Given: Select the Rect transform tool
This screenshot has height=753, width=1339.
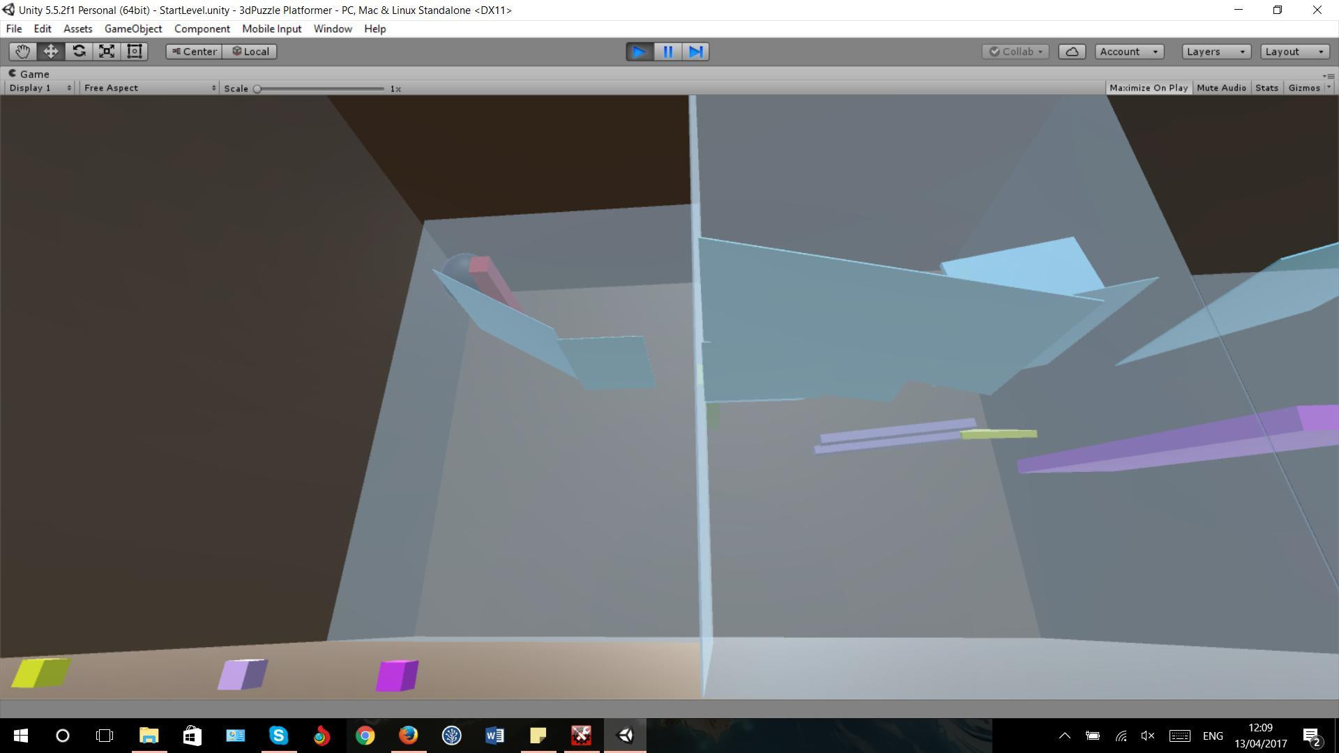Looking at the screenshot, I should tap(135, 52).
